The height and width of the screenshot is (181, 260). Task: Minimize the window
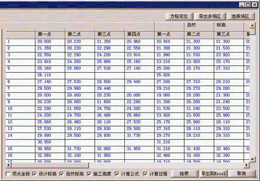pos(242,5)
